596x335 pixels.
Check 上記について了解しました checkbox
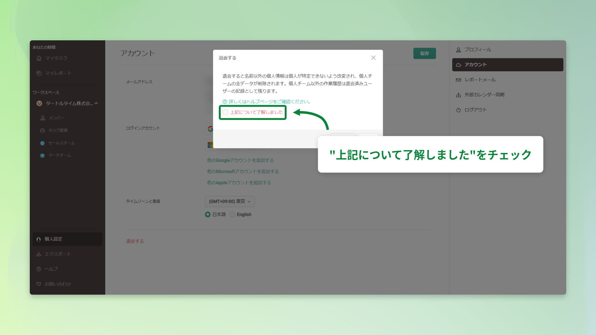pos(225,112)
